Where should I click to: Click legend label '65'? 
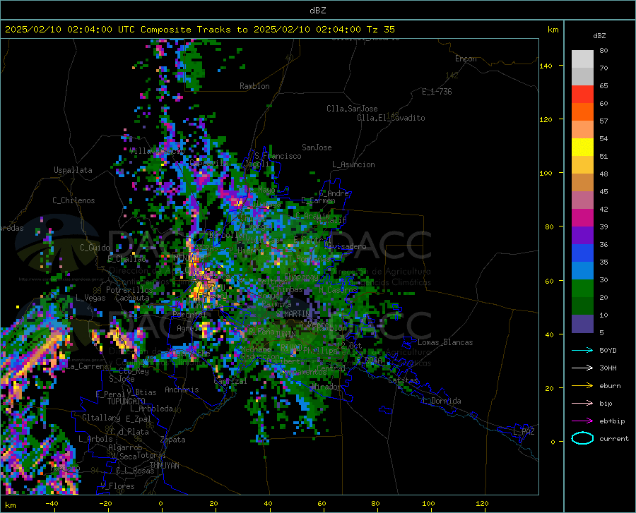click(x=603, y=86)
